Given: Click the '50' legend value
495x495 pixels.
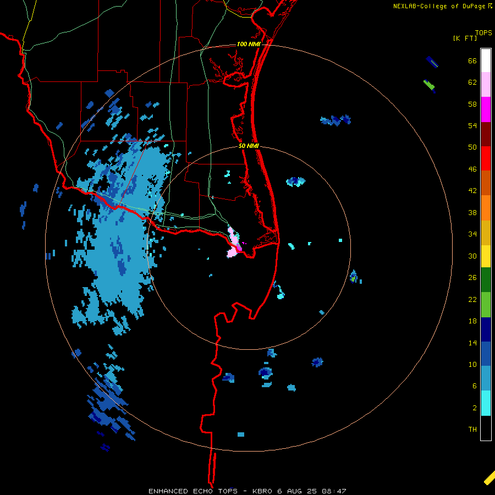Looking at the screenshot, I should pos(472,147).
